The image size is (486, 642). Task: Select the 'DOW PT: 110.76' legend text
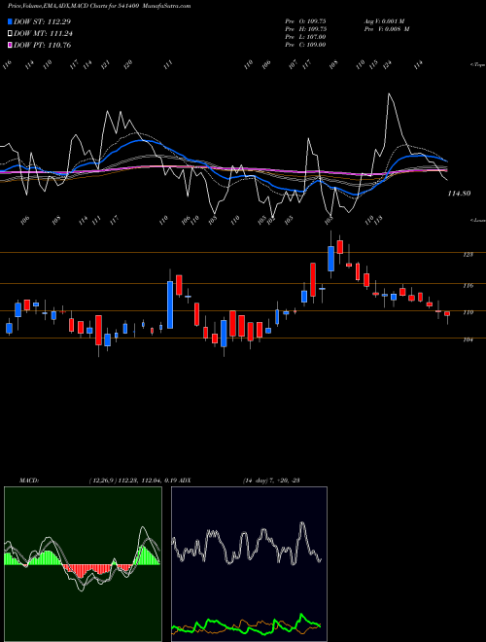(x=42, y=45)
